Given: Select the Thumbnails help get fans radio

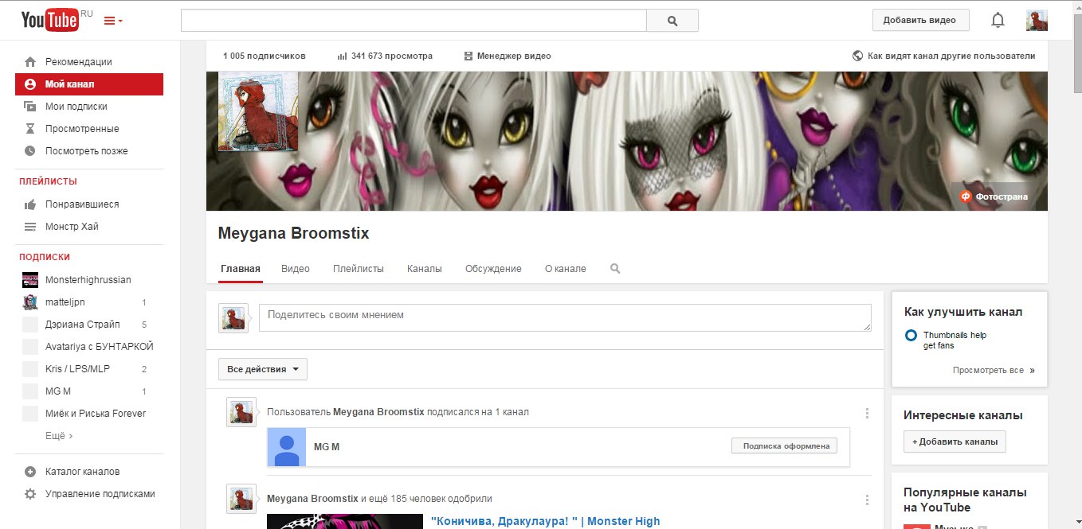Looking at the screenshot, I should pyautogui.click(x=911, y=336).
